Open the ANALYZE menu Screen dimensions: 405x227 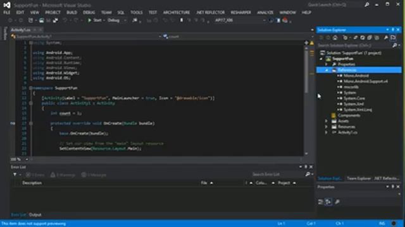(265, 13)
